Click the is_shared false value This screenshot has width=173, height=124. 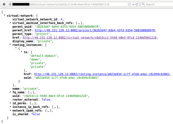click(x=36, y=114)
